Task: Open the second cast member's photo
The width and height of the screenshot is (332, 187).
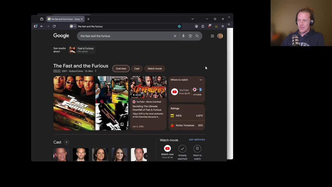Action: [81, 155]
